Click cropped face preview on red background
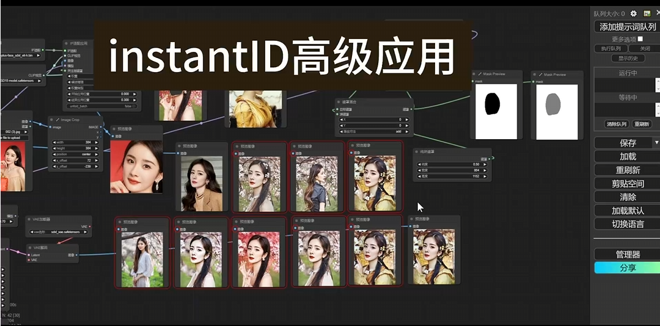660x326 pixels. (136, 167)
